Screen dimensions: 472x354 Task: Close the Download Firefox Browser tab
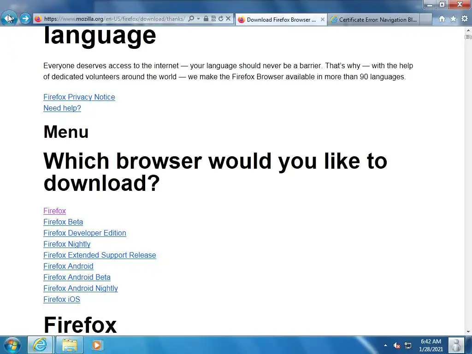(322, 19)
